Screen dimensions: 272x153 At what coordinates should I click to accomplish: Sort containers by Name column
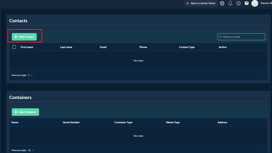coord(15,122)
